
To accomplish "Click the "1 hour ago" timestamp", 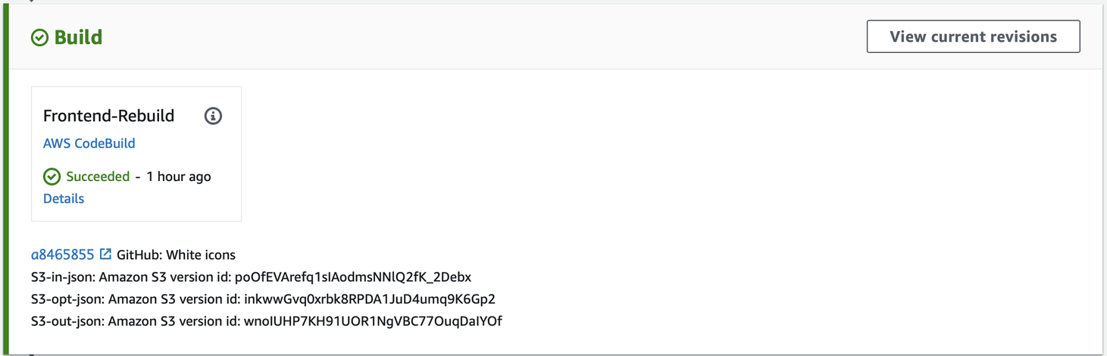I will 178,176.
